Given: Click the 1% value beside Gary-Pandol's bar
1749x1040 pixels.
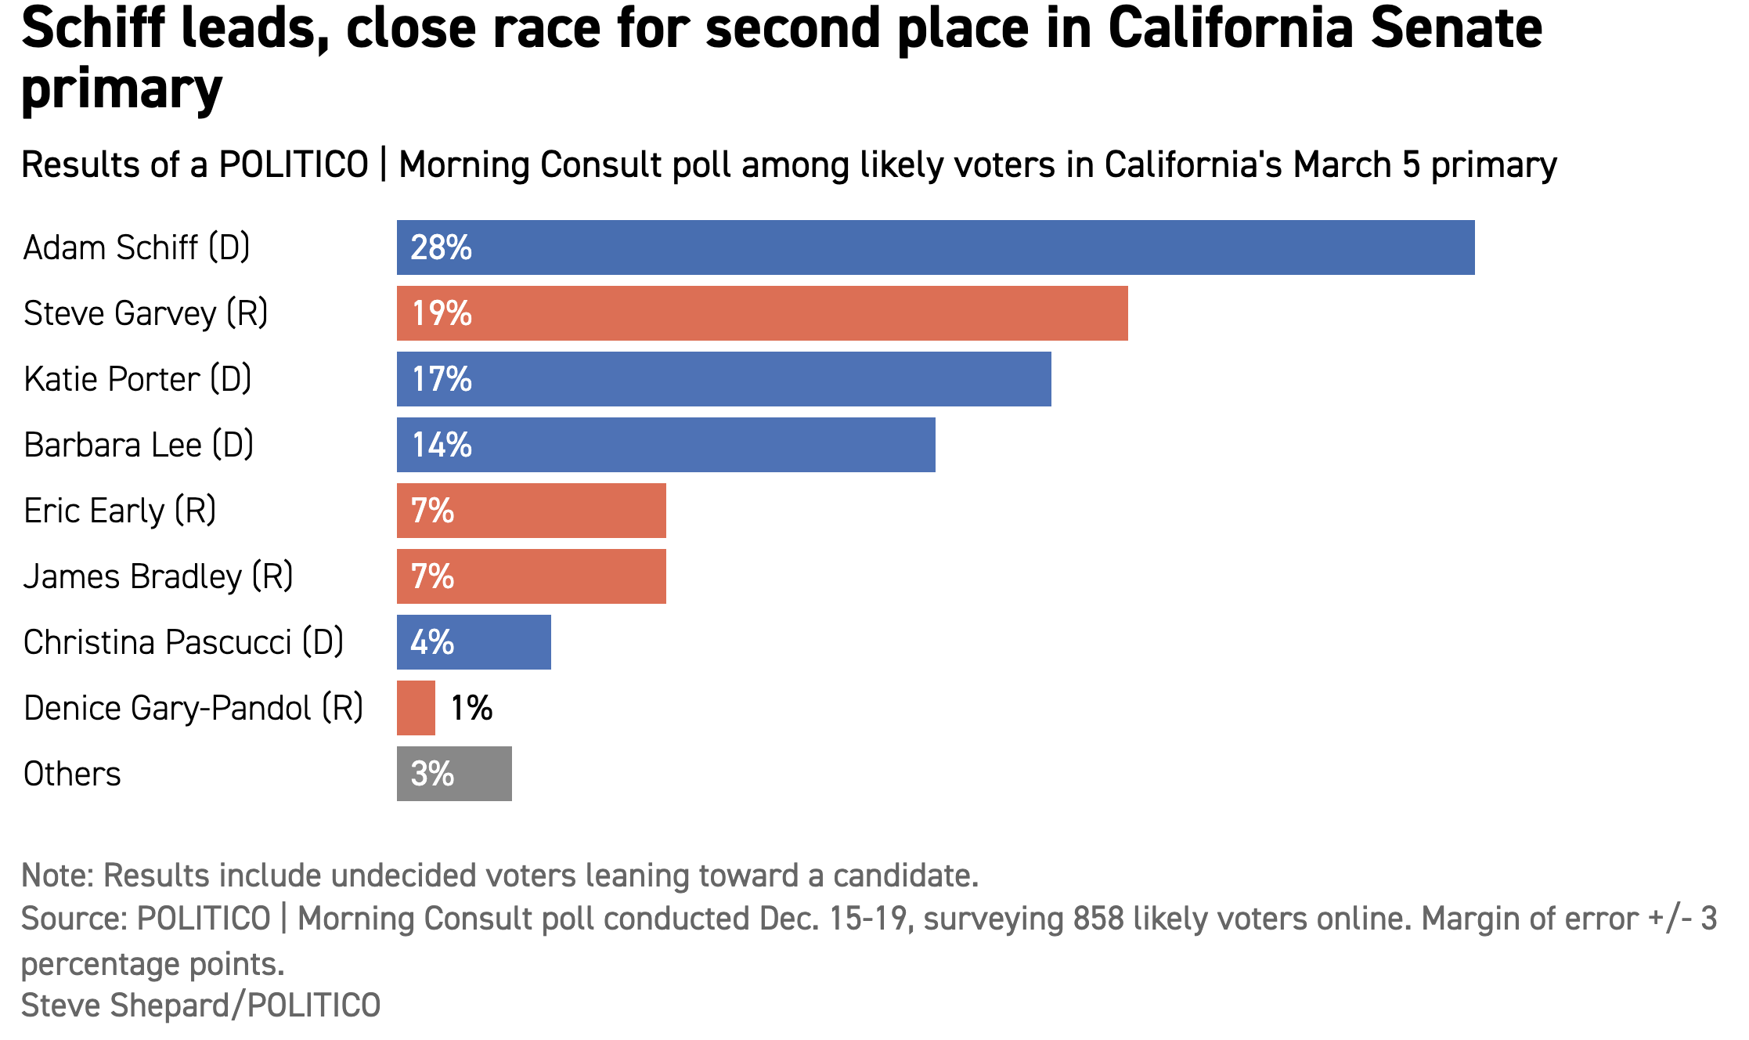Looking at the screenshot, I should [471, 708].
